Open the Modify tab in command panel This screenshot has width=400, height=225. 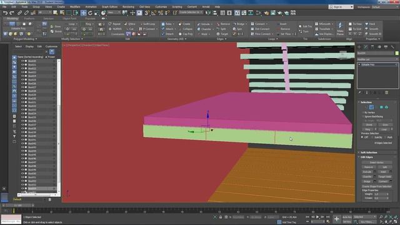(366, 47)
